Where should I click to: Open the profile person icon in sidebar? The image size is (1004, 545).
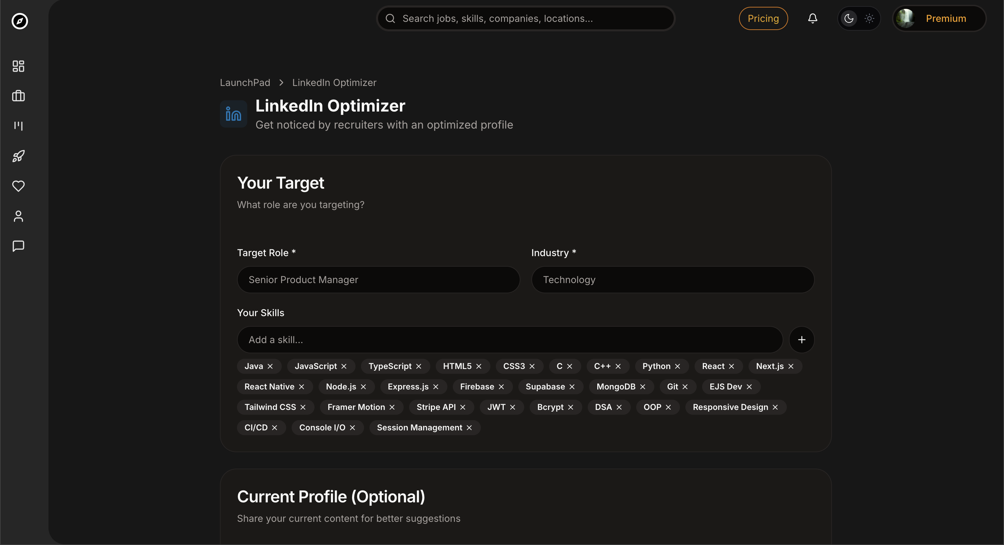point(18,216)
